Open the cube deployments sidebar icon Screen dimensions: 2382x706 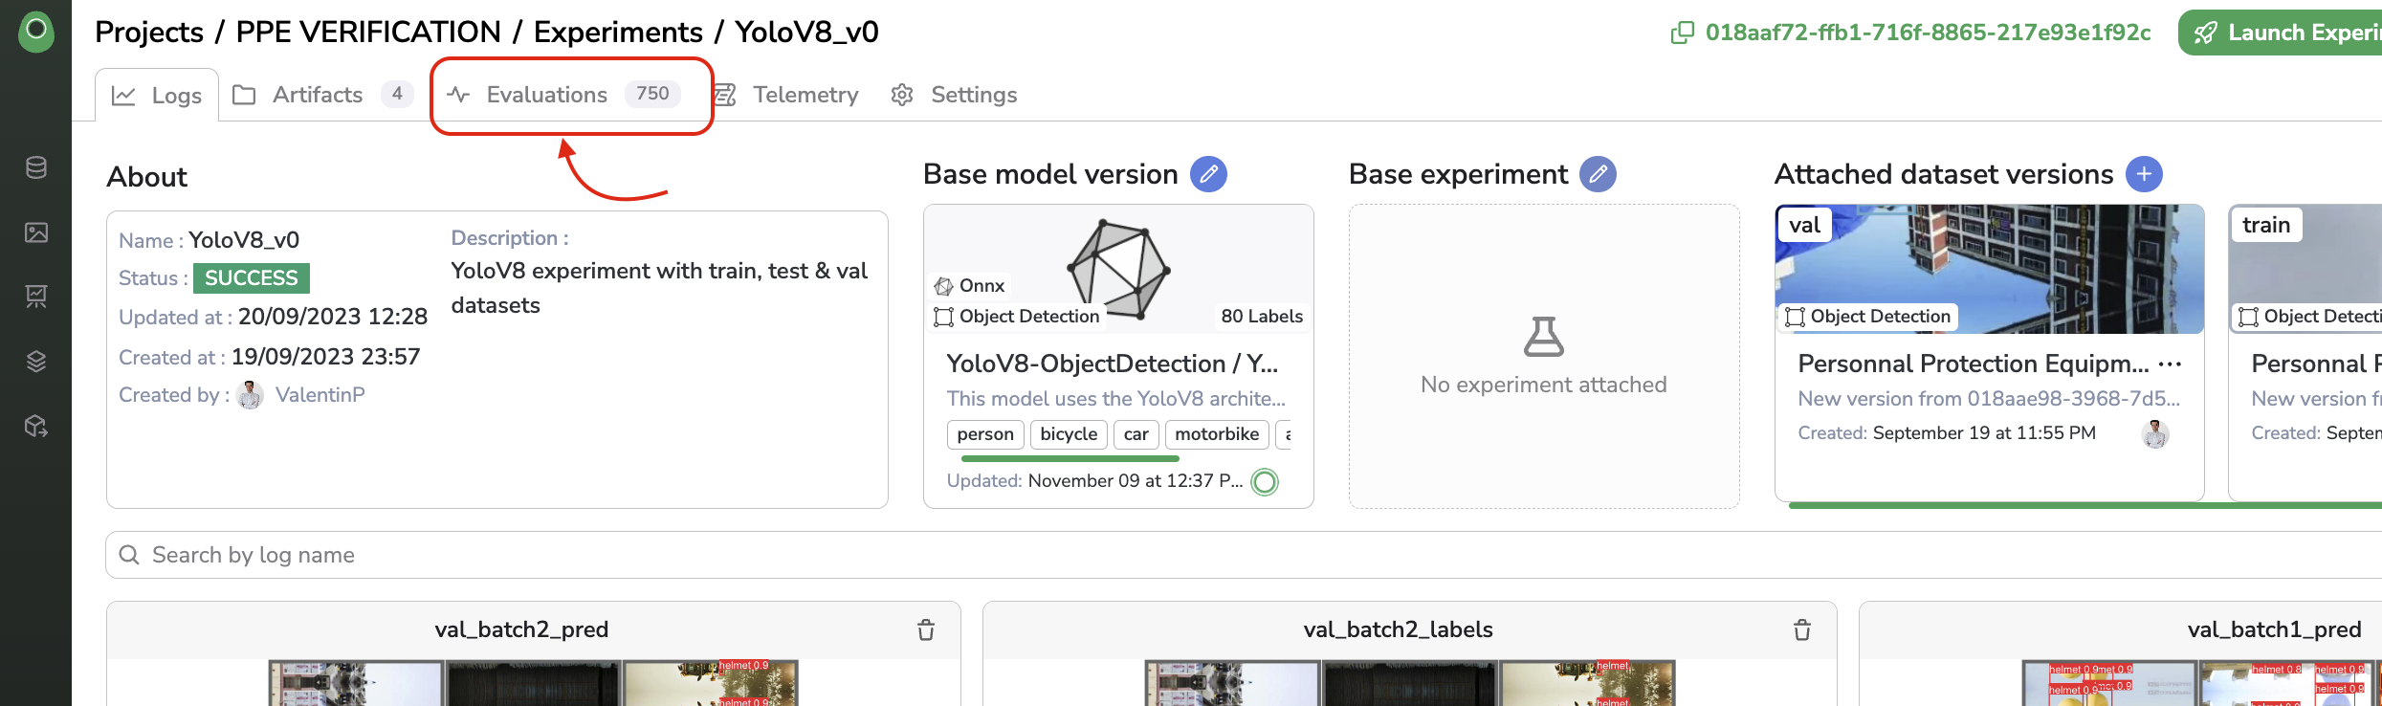click(36, 426)
